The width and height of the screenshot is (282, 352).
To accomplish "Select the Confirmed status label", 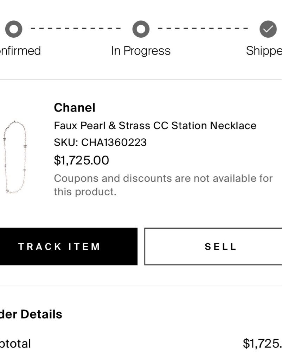I will point(20,51).
